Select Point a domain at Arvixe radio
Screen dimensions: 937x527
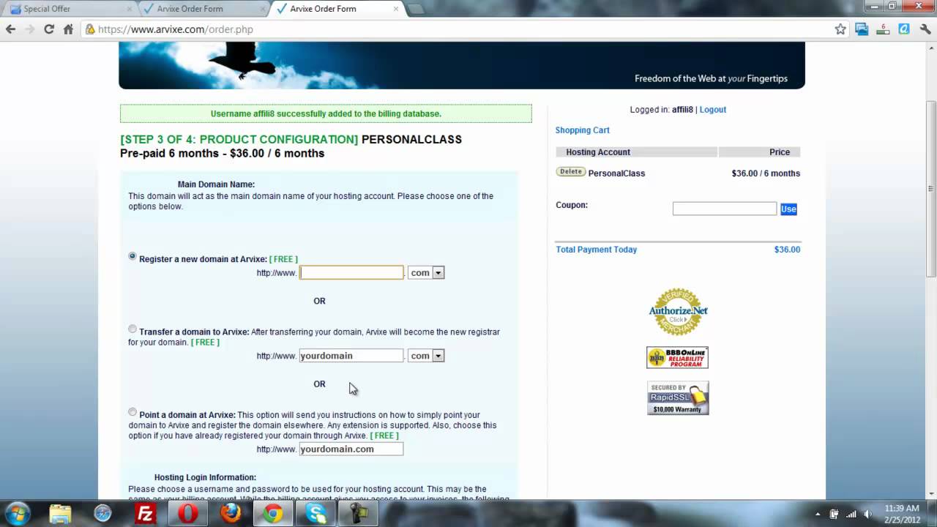(x=132, y=412)
